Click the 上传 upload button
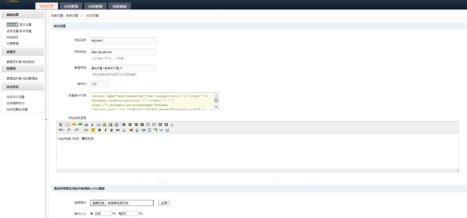The height and width of the screenshot is (218, 467). [x=163, y=203]
